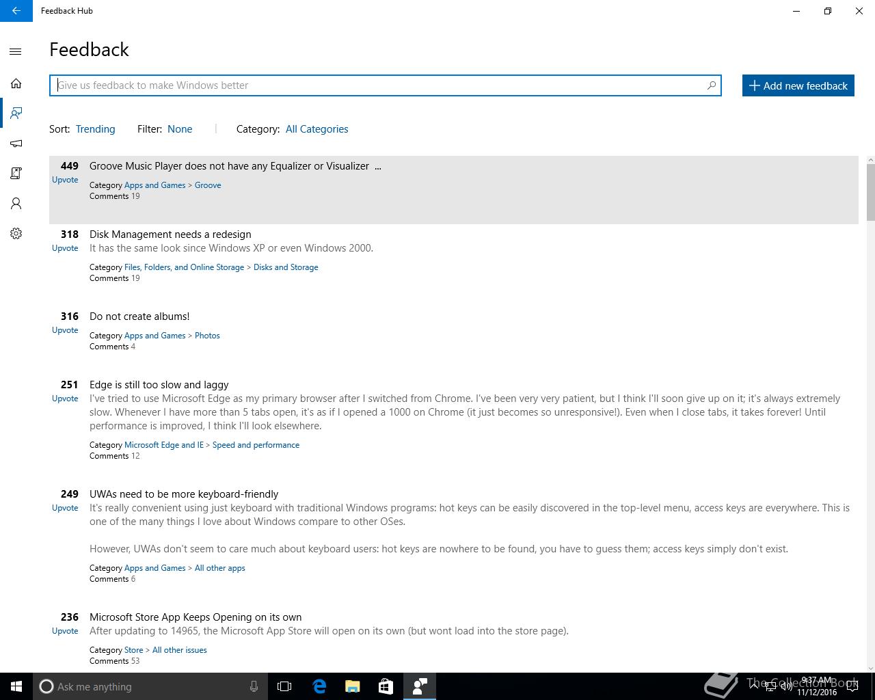Click the vertical scrollbar thumb
Viewport: 875px width, 700px height.
[x=870, y=193]
